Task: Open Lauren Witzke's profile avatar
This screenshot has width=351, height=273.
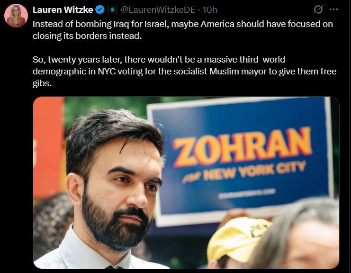Action: tap(16, 16)
